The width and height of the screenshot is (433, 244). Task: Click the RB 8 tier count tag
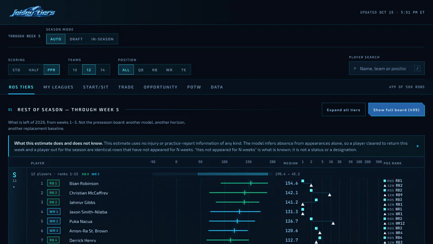(x=85, y=174)
